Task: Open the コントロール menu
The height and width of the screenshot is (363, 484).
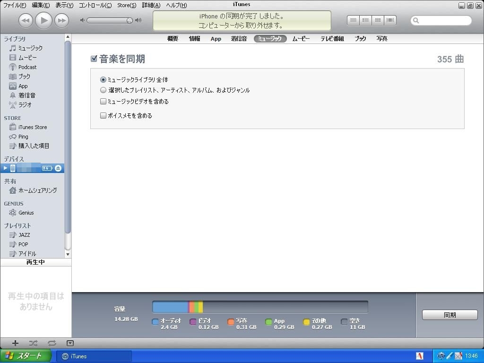Action: [x=95, y=5]
